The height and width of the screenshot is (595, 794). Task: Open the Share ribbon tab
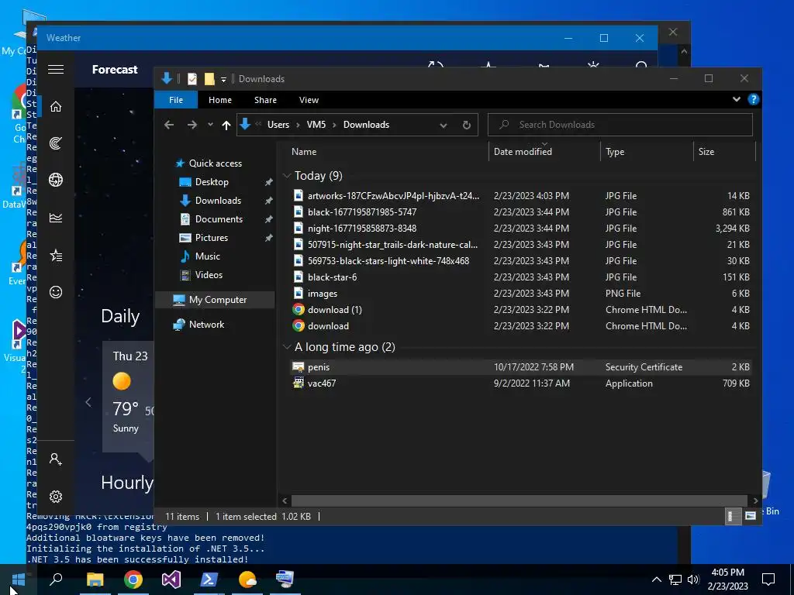pyautogui.click(x=265, y=100)
